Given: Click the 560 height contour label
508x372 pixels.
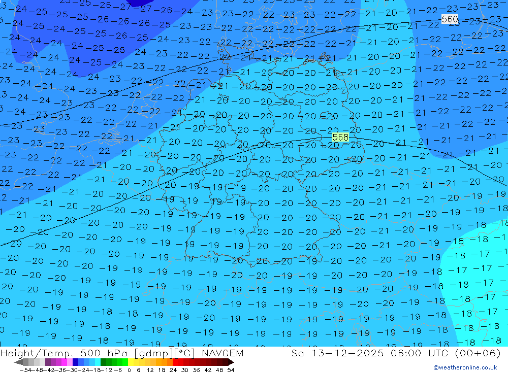Looking at the screenshot, I should click(x=450, y=19).
